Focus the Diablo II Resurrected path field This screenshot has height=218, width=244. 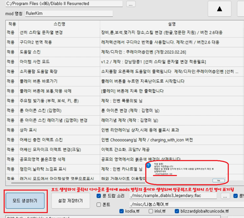pos(64,4)
